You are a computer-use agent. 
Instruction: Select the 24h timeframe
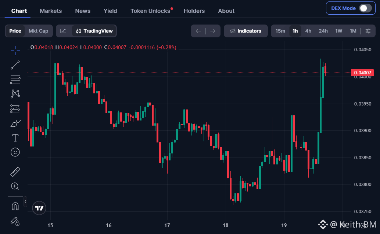[x=323, y=31]
